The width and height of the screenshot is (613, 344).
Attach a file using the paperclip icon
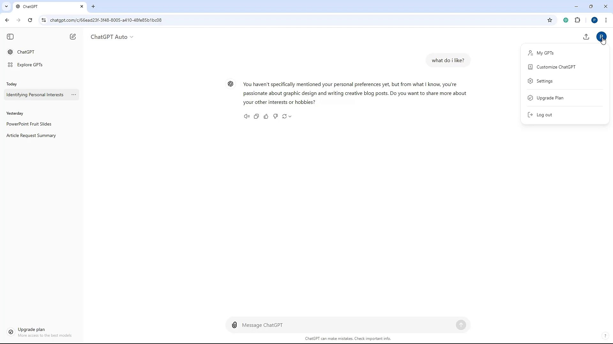pos(234,325)
